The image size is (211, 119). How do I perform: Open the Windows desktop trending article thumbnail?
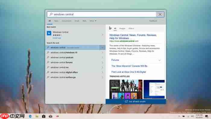(x=154, y=89)
